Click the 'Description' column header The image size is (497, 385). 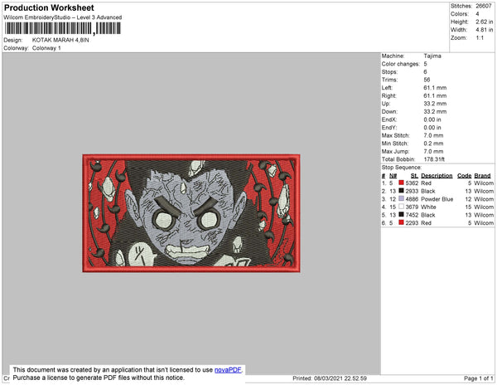(x=437, y=176)
